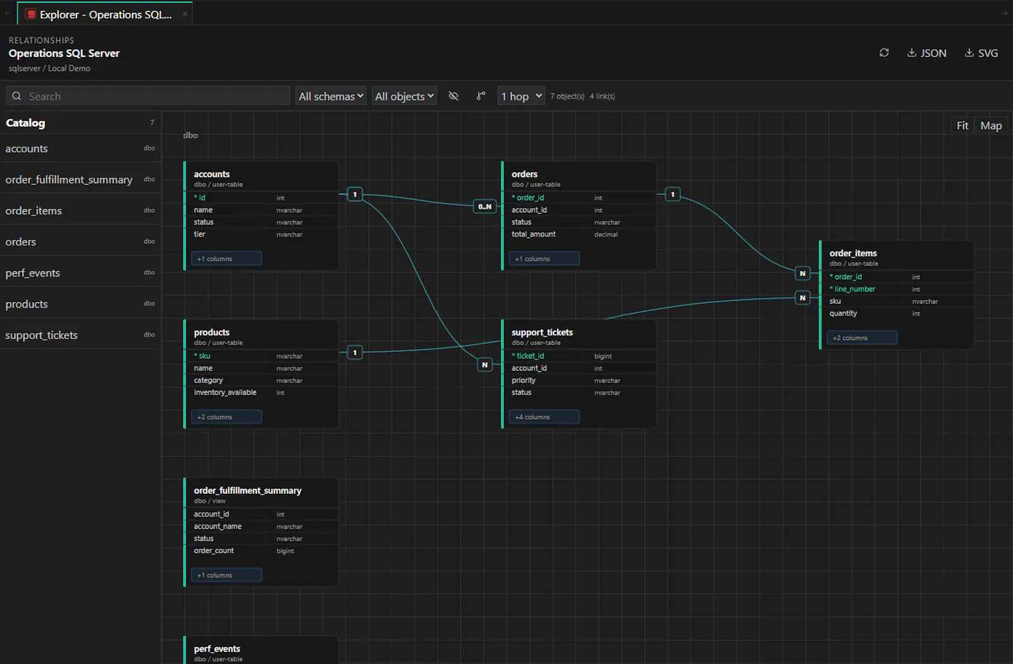Click the 1 cardinality marker beside accounts
This screenshot has height=664, width=1013.
[x=355, y=194]
